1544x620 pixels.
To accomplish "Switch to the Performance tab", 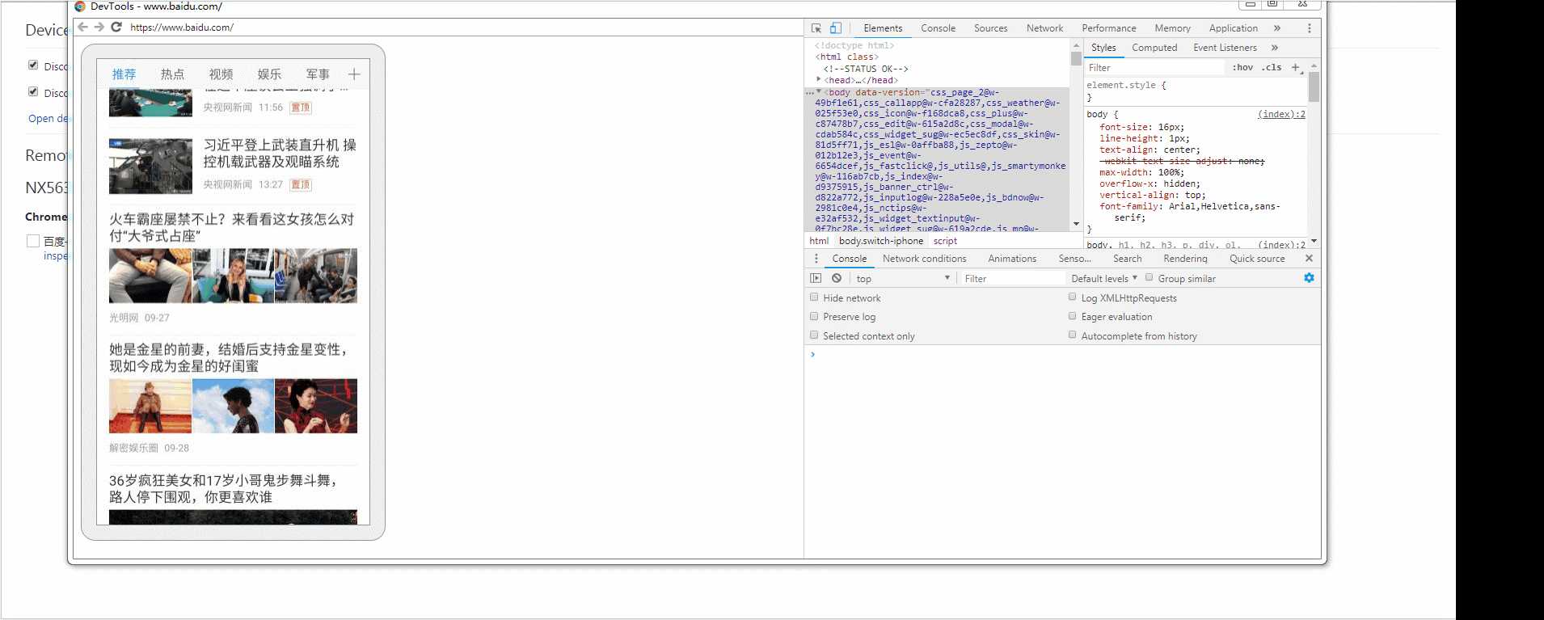I will (x=1109, y=28).
